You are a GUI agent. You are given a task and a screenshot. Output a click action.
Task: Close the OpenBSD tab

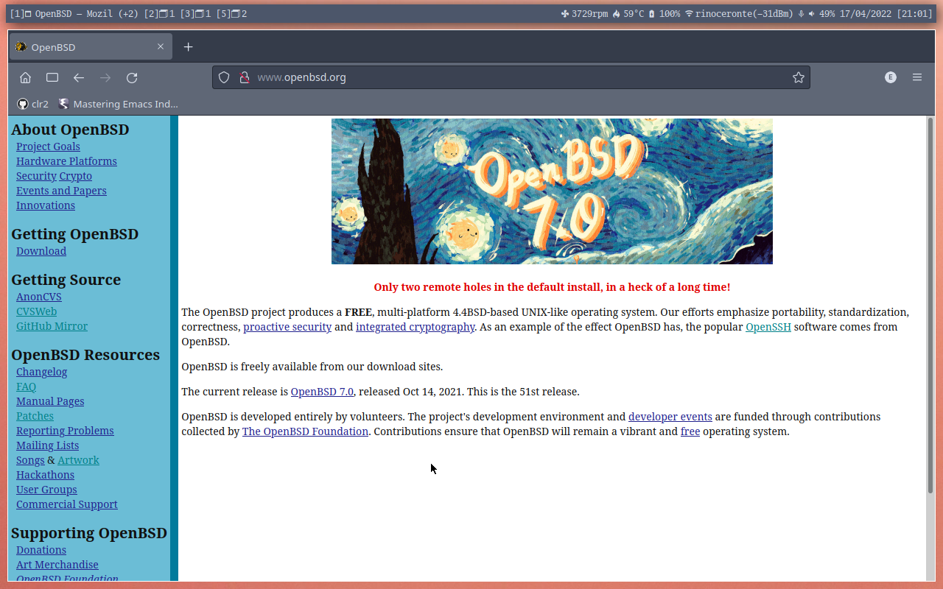tap(161, 46)
